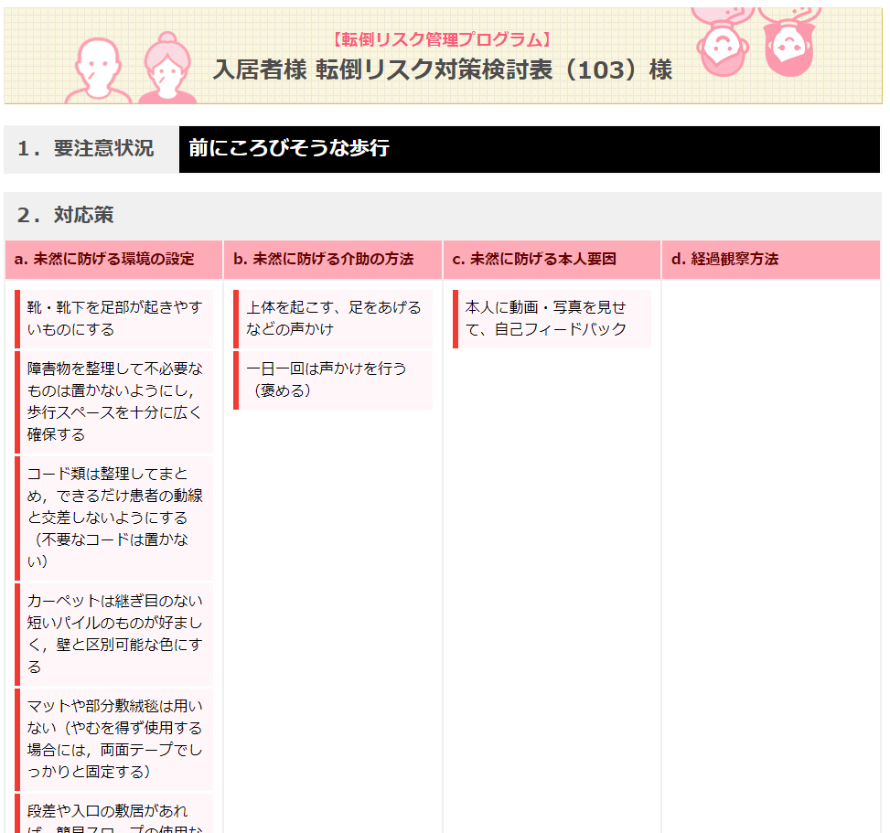890x833 pixels.
Task: Click the 入居者様 転倒リスク対策検討表（103）様 title
Action: click(x=442, y=70)
